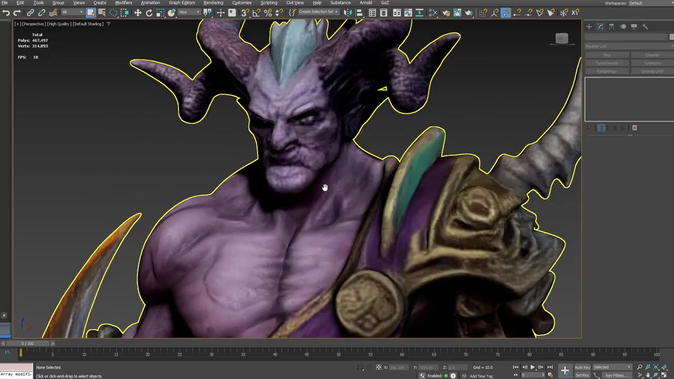Open the GoZ menu
The image size is (674, 379).
pyautogui.click(x=385, y=3)
